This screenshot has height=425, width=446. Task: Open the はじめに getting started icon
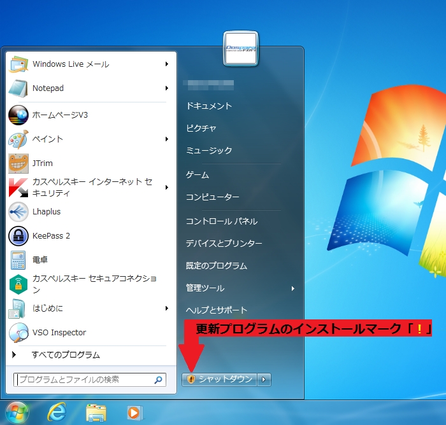pos(17,309)
